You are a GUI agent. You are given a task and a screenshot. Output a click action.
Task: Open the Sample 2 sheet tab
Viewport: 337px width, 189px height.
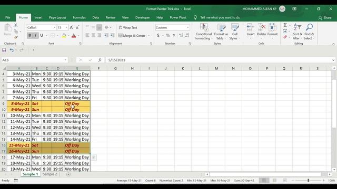50,174
